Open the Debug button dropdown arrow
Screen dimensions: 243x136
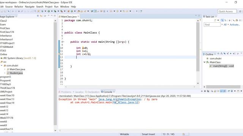46,11
